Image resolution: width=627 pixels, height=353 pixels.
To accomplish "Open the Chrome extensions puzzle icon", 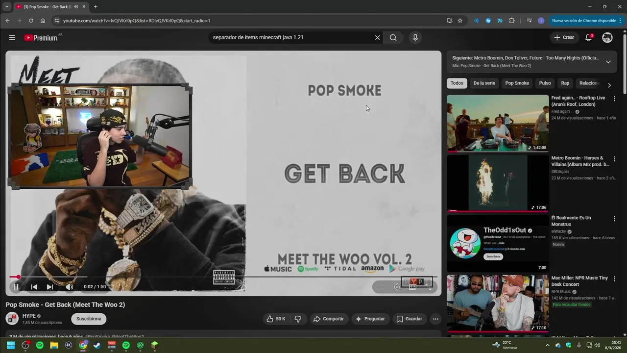I will tap(512, 21).
